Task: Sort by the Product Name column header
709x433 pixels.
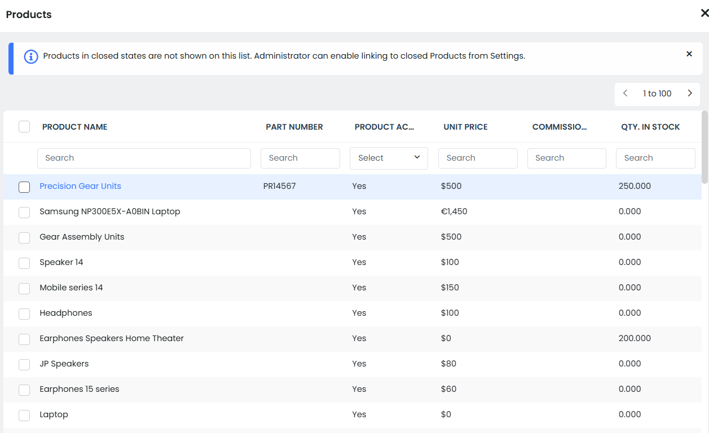Action: [x=74, y=127]
